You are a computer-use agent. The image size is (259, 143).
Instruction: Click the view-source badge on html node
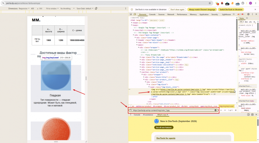pyautogui.click(x=154, y=20)
